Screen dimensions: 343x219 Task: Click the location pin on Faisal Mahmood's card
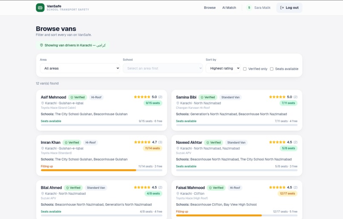[x=177, y=193]
